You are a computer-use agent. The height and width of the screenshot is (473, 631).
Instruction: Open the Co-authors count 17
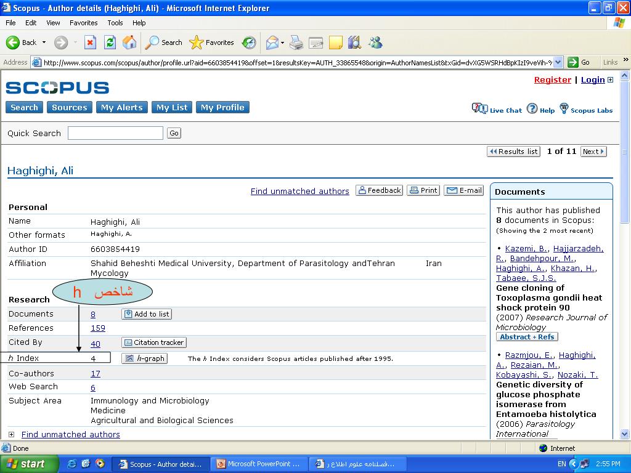tap(96, 374)
